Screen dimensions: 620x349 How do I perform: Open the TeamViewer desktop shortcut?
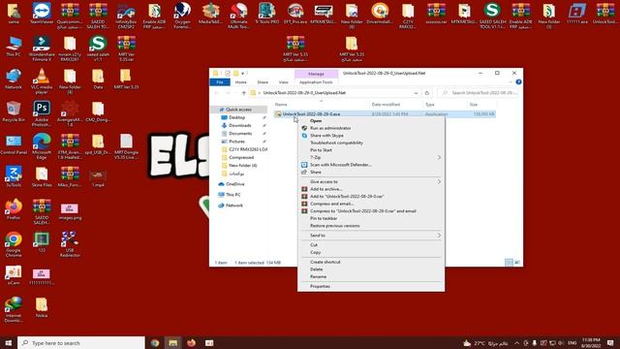point(42,13)
